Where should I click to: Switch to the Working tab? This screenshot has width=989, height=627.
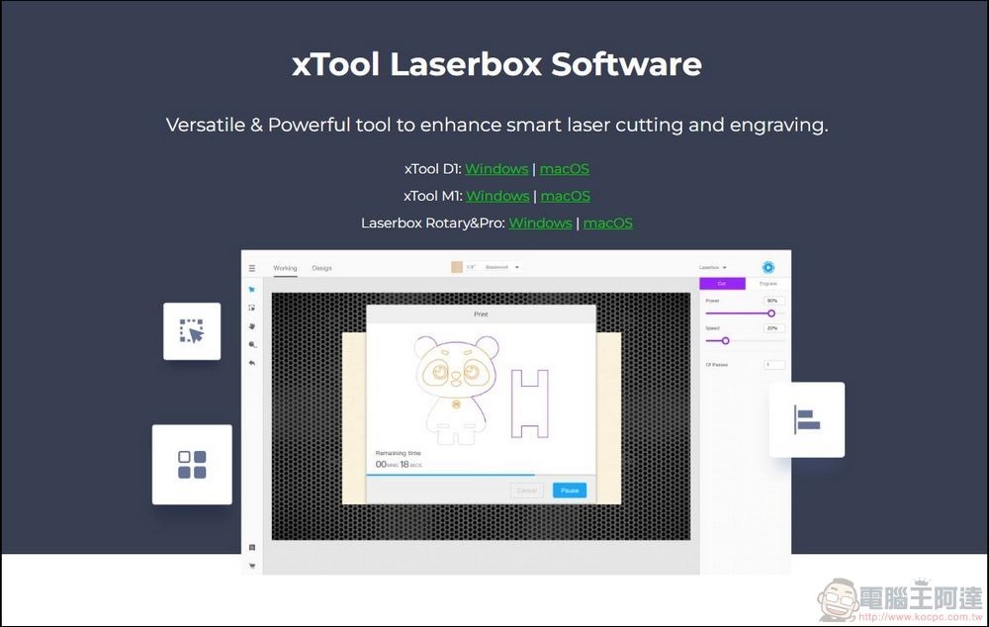click(285, 268)
